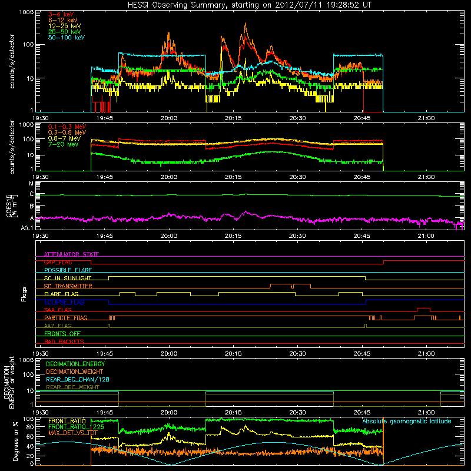Click the A0.1 label on GOES axis

[x=27, y=228]
